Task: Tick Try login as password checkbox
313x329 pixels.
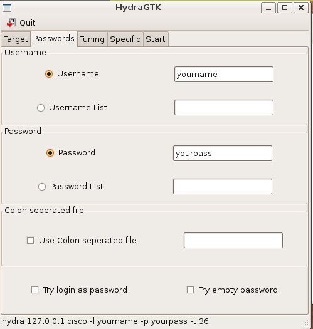Action: click(35, 290)
